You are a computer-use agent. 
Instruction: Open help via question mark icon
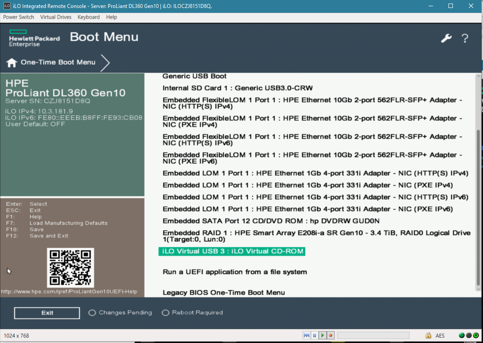pyautogui.click(x=465, y=39)
